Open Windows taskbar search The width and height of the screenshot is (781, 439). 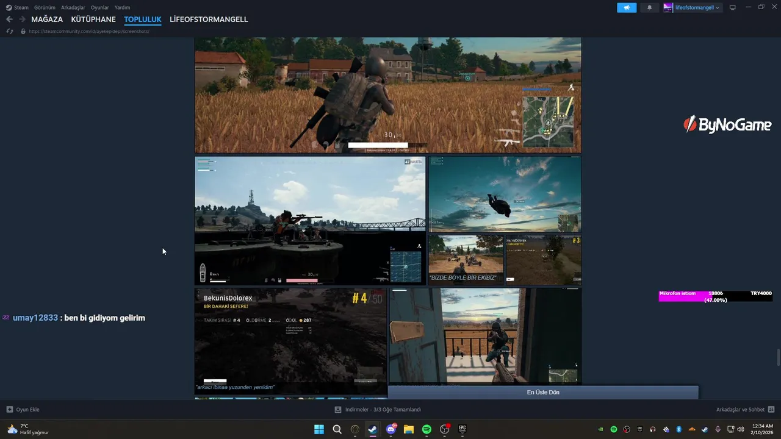(337, 429)
